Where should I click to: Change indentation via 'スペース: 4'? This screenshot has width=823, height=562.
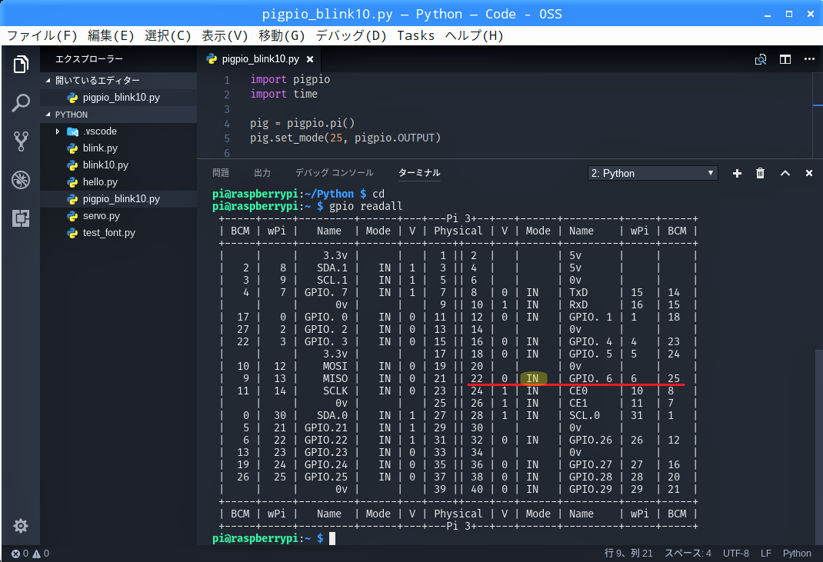pos(688,553)
